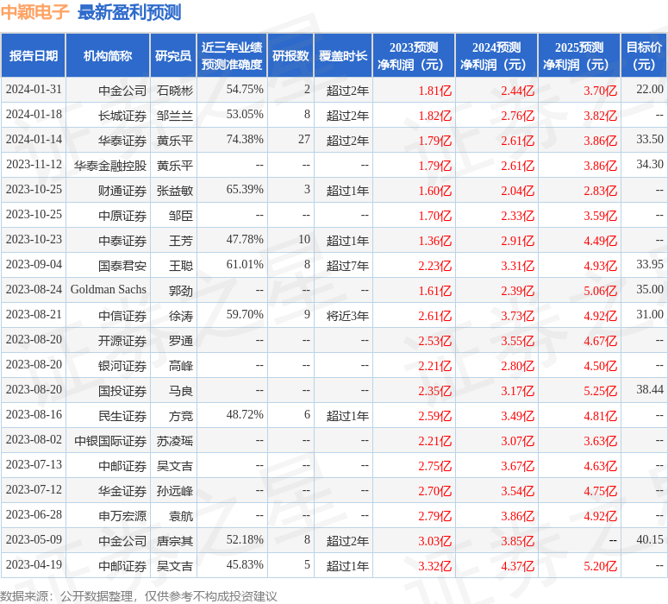Click researcher name 苏凌瑶
Viewport: 668px width, 604px height.
[175, 441]
